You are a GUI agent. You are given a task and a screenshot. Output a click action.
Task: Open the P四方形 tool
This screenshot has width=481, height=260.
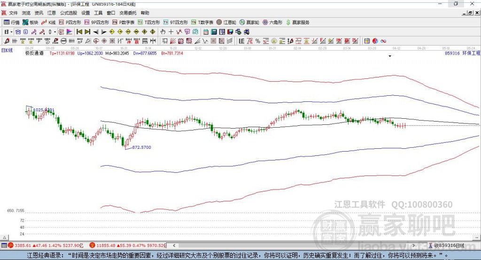click(70, 23)
